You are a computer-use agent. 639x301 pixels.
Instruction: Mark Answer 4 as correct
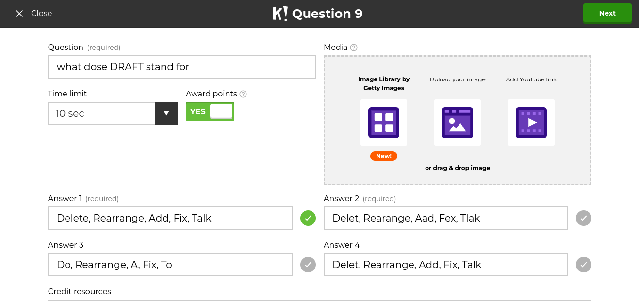click(583, 265)
